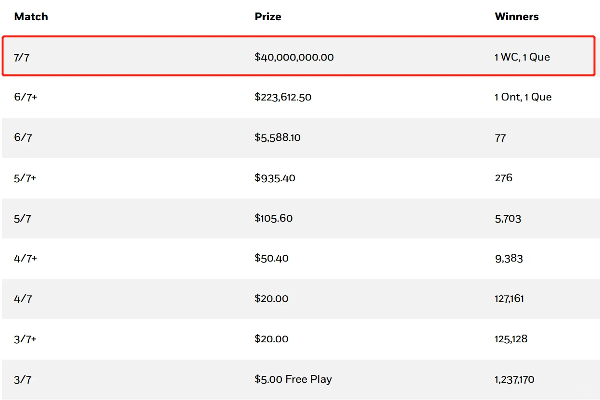Select the 6/7+ match label
Screen dimensions: 600x400
tap(25, 97)
